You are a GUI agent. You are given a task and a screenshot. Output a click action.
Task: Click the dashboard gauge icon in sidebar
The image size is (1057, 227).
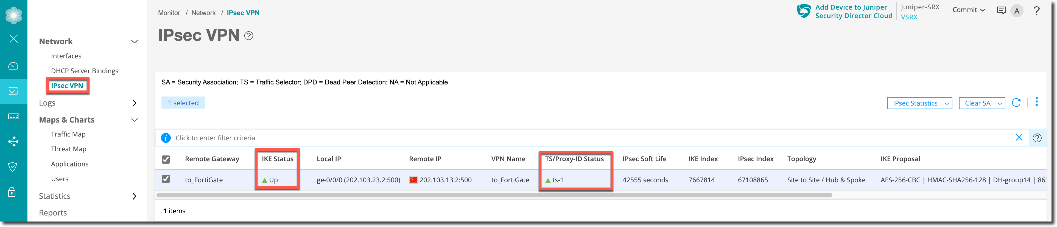[13, 66]
